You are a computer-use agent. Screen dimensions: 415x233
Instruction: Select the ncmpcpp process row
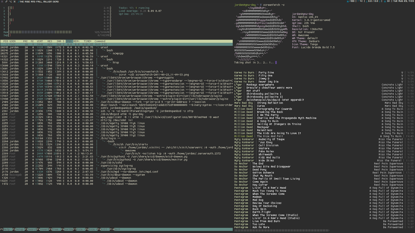(x=116, y=53)
